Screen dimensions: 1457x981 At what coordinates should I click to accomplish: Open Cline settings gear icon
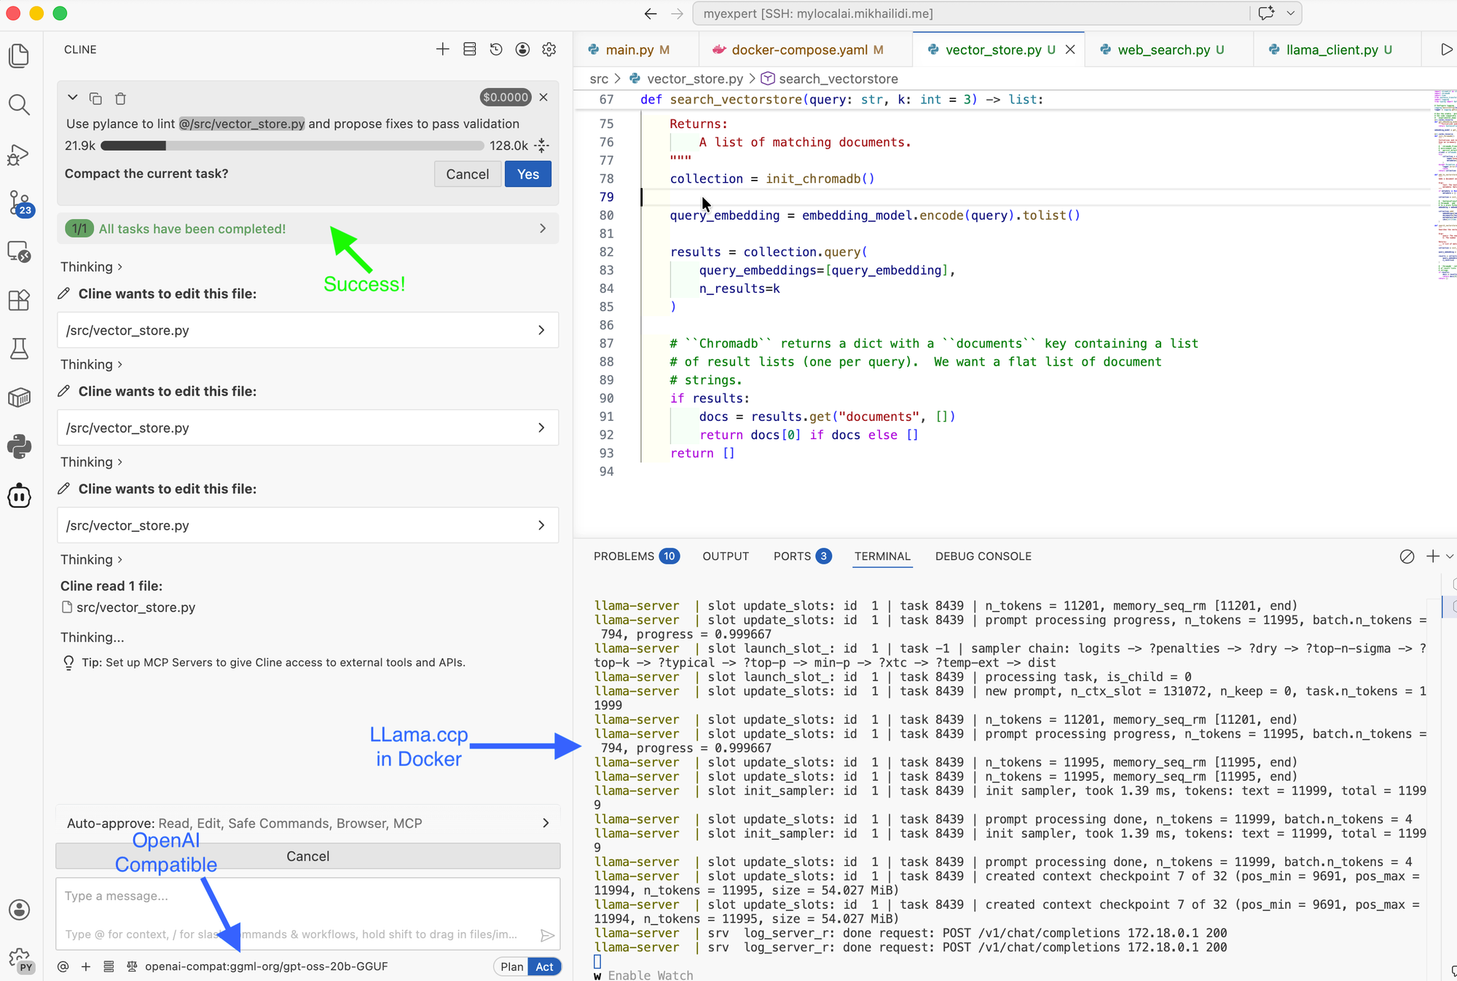pyautogui.click(x=549, y=50)
